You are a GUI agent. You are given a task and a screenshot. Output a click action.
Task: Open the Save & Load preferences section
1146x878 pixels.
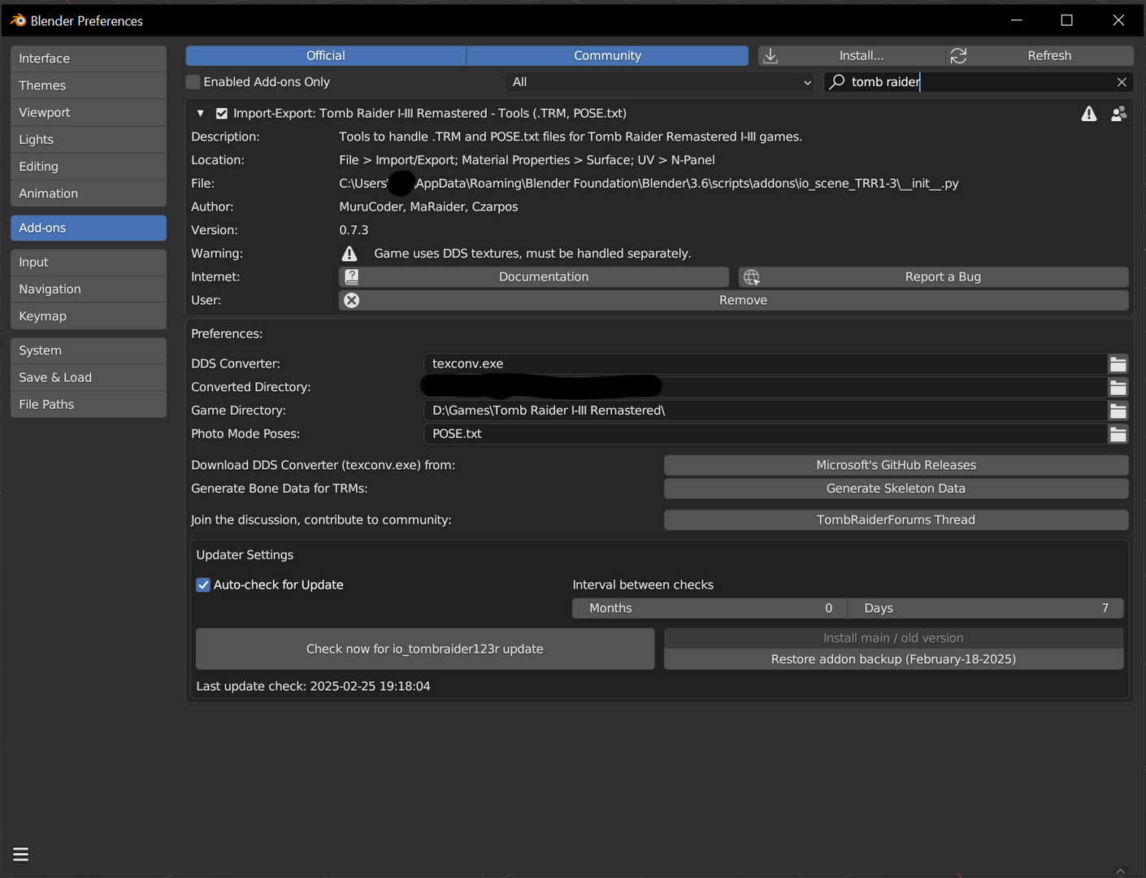tap(89, 377)
